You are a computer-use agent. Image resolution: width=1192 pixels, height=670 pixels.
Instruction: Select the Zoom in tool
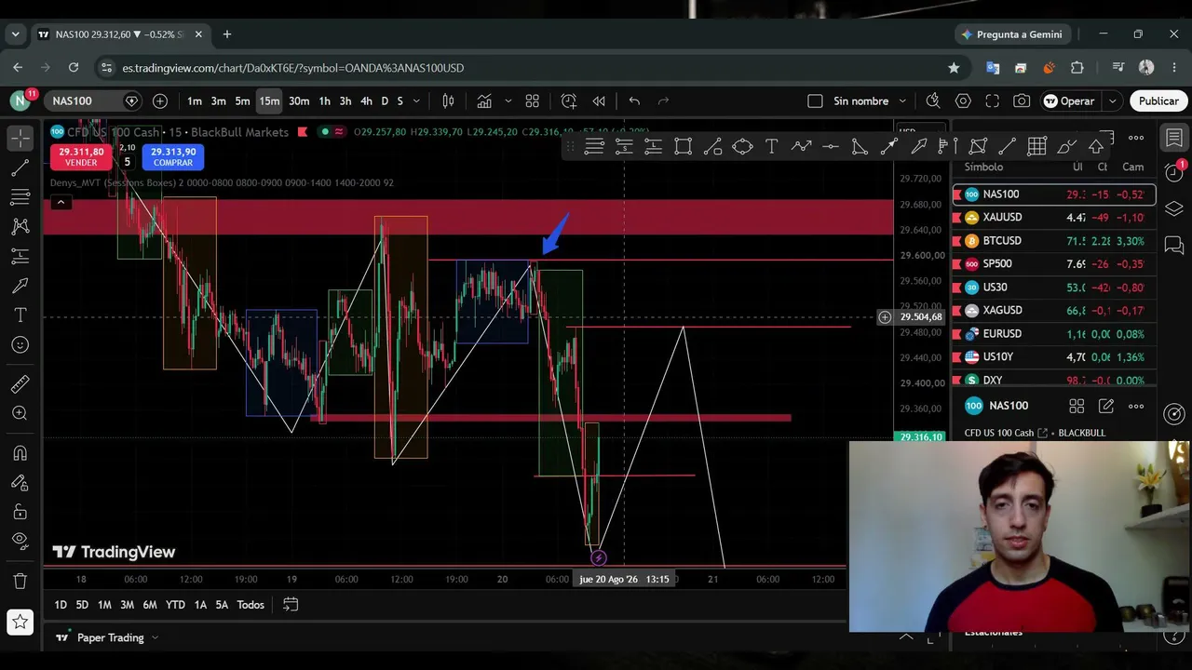pyautogui.click(x=20, y=413)
